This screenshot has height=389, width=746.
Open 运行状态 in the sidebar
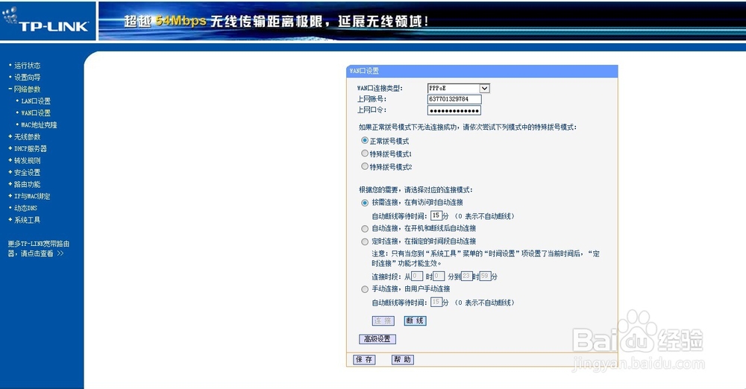[27, 66]
